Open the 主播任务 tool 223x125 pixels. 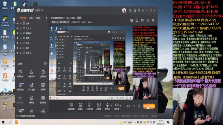(43, 73)
